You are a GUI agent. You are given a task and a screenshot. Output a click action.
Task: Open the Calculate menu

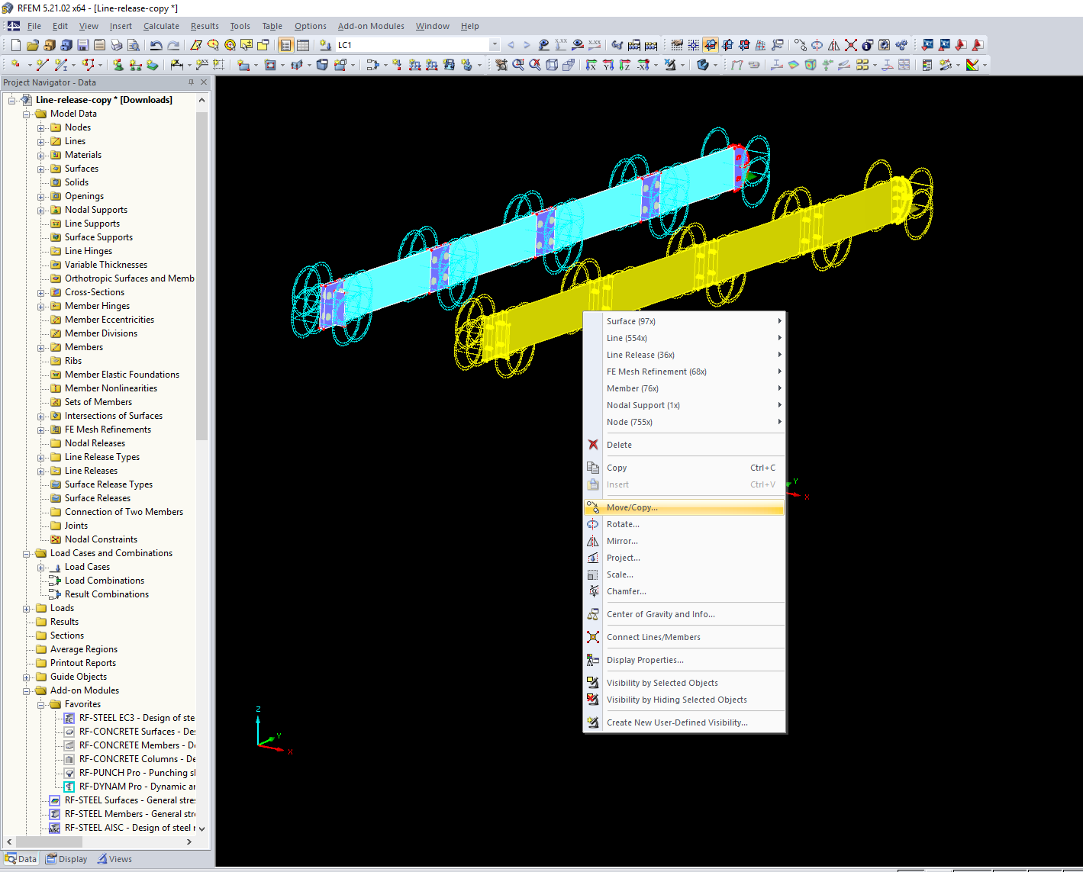161,26
